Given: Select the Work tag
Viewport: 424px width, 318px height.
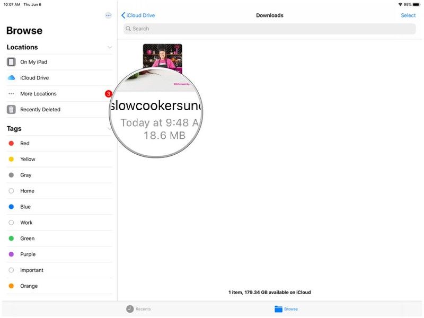Looking at the screenshot, I should [x=26, y=223].
